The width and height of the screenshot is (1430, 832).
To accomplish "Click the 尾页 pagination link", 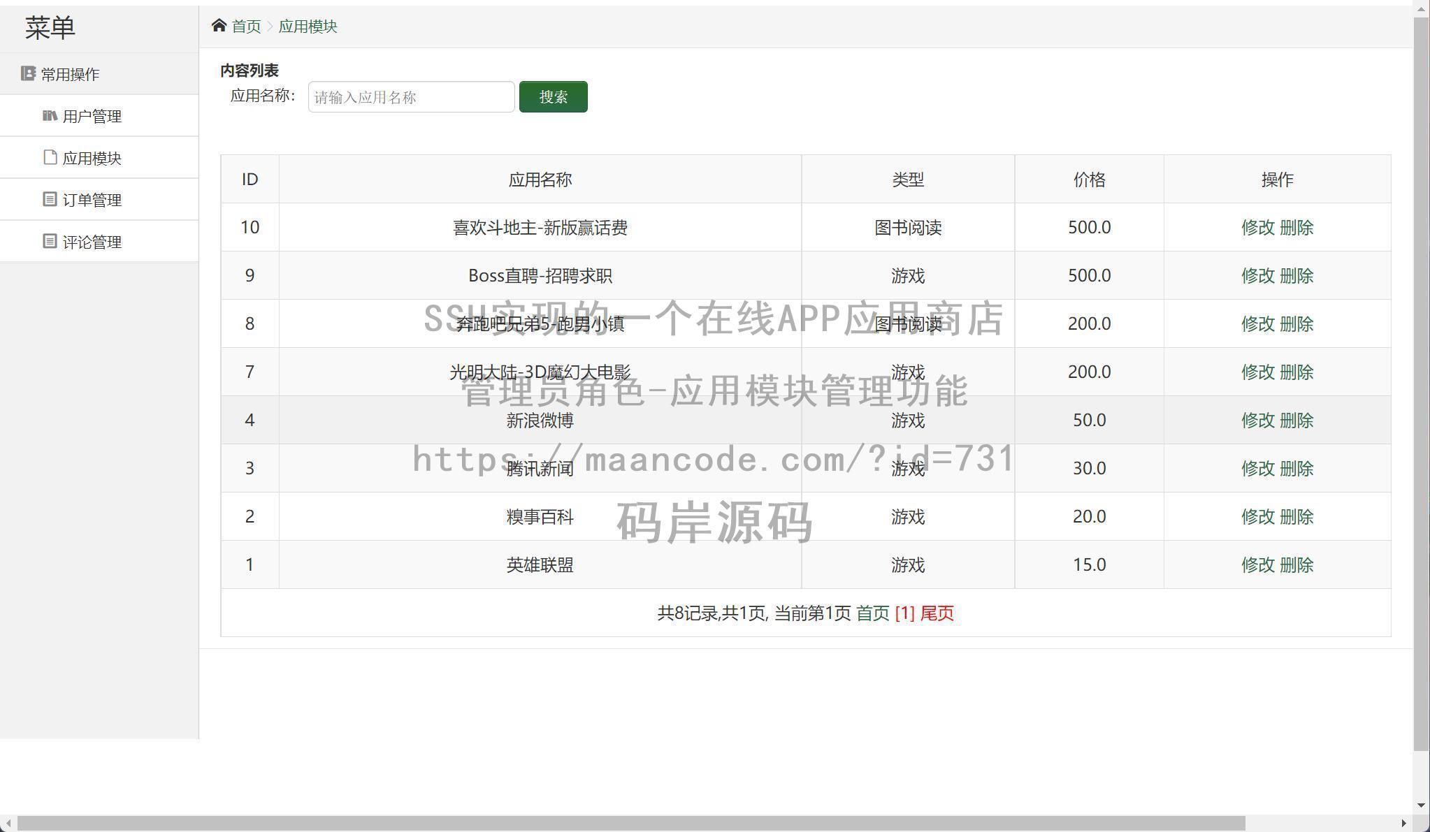I will click(937, 613).
